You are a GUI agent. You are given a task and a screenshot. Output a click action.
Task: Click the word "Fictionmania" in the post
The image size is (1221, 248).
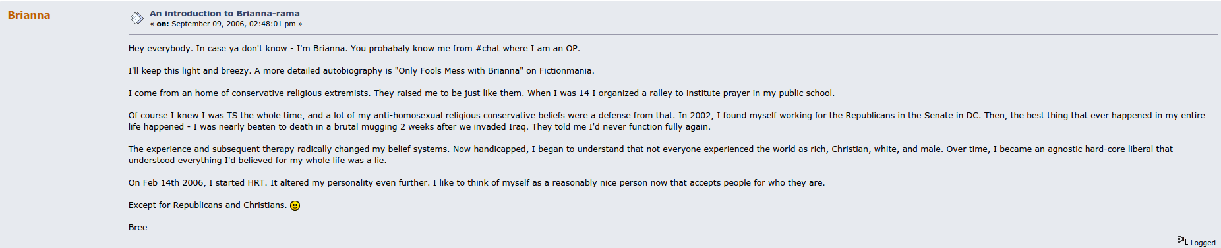(x=566, y=70)
